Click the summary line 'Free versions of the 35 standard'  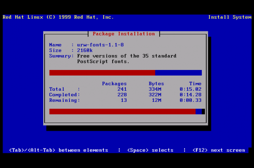127,56
